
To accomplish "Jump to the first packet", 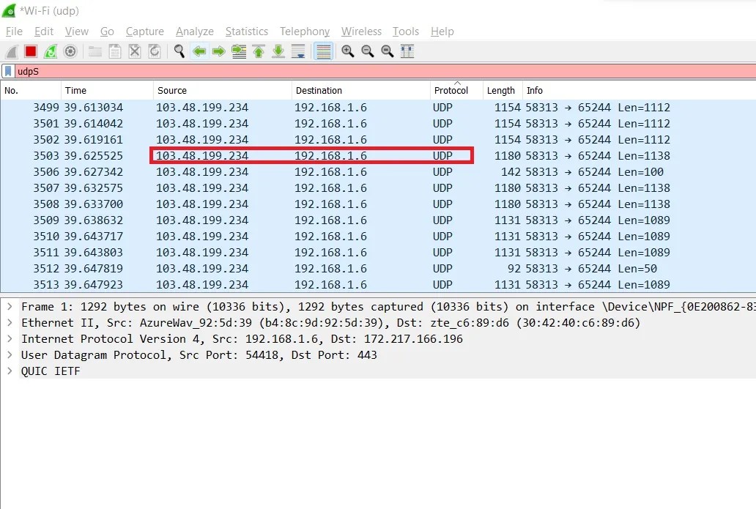I will coord(259,51).
